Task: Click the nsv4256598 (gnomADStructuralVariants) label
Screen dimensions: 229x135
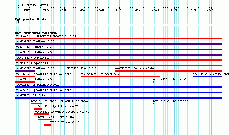Action: click(44, 90)
